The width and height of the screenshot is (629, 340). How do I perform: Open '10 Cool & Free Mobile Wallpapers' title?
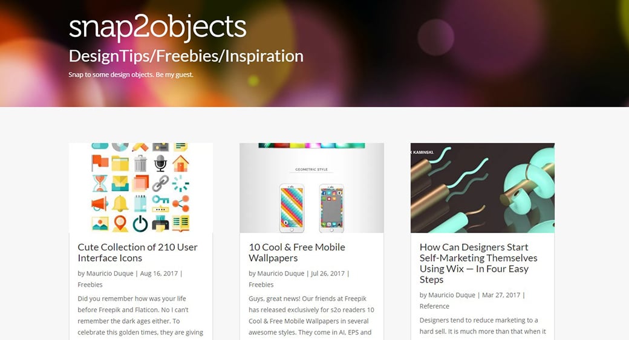[x=297, y=252]
